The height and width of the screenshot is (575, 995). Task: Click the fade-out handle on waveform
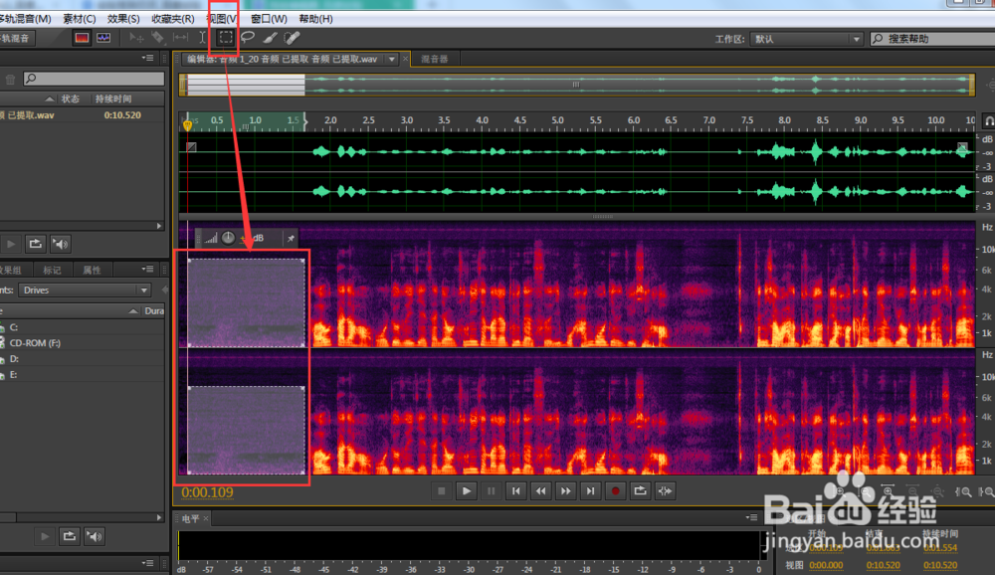[962, 148]
